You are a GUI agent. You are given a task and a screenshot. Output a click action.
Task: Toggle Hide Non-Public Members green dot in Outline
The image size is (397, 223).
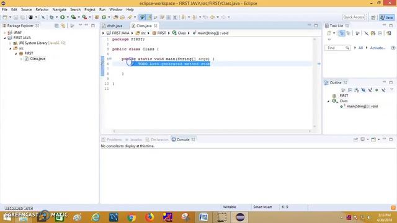377,90
